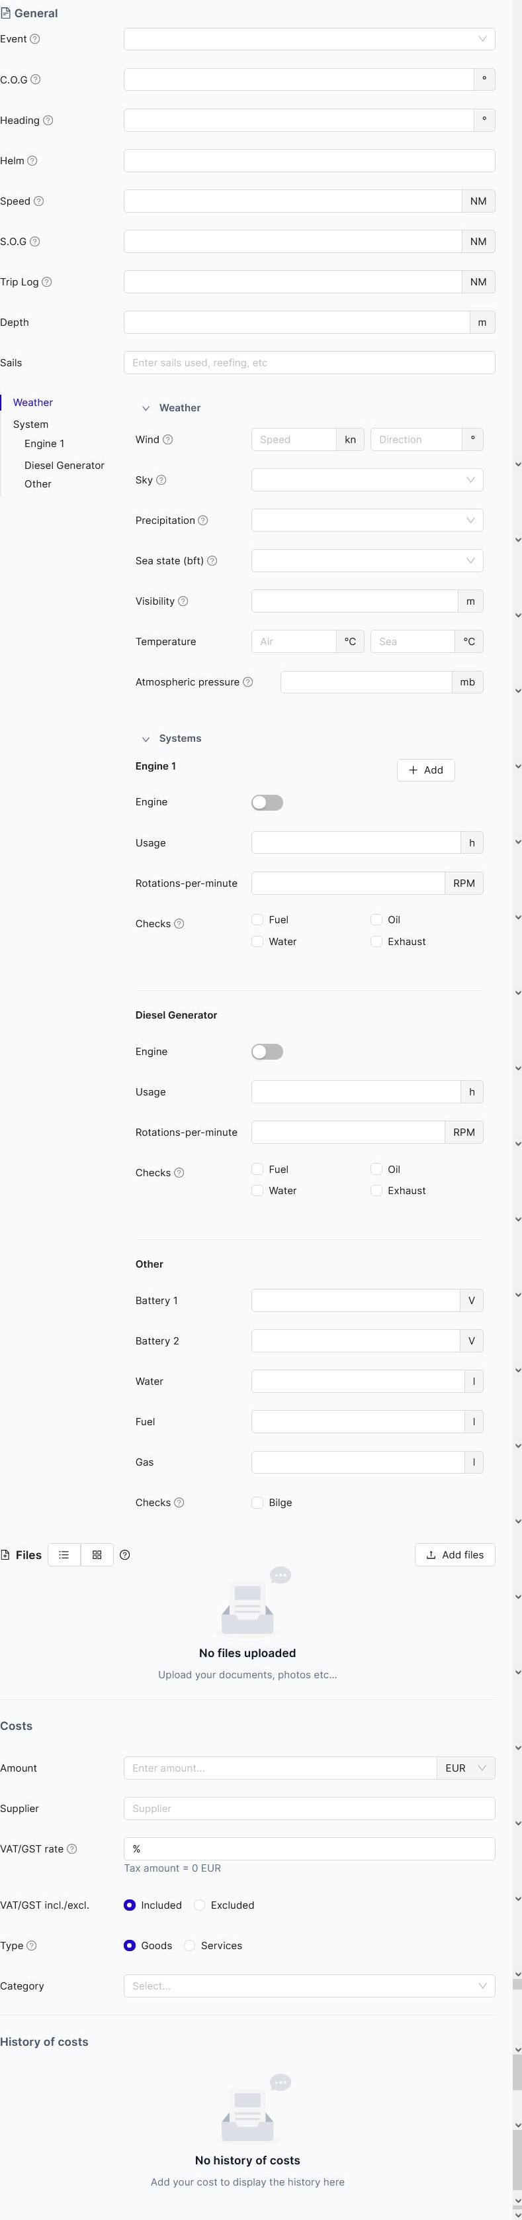Click the help icon next to Event
522x2220 pixels.
click(x=35, y=39)
